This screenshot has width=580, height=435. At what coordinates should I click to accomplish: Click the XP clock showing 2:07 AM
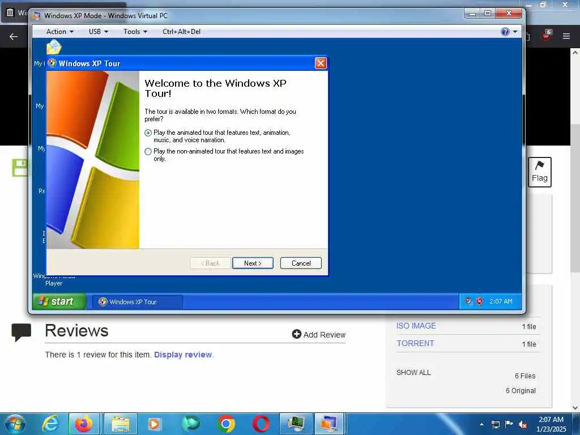(501, 301)
